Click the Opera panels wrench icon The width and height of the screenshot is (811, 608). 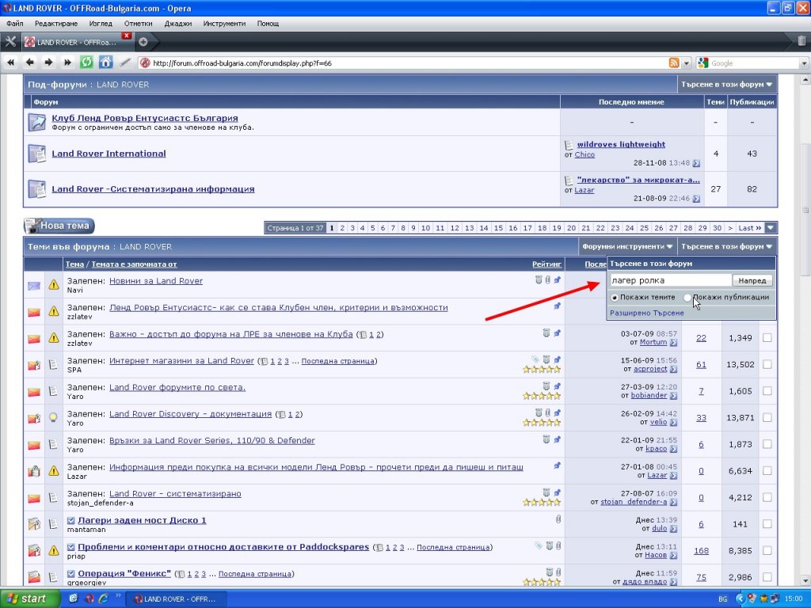pyautogui.click(x=10, y=41)
